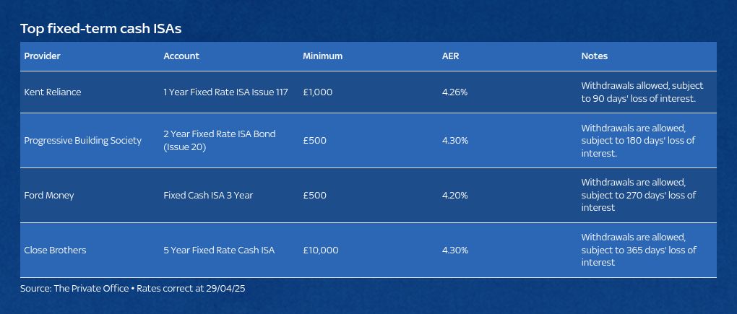
Task: Click the £1,000 minimum value
Action: click(318, 92)
